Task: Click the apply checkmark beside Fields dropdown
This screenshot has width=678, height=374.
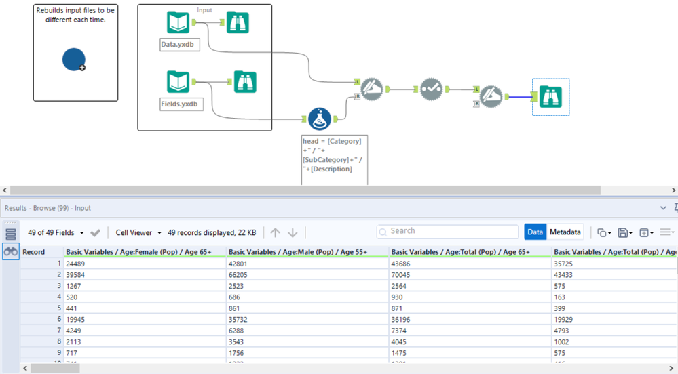Action: [x=96, y=232]
